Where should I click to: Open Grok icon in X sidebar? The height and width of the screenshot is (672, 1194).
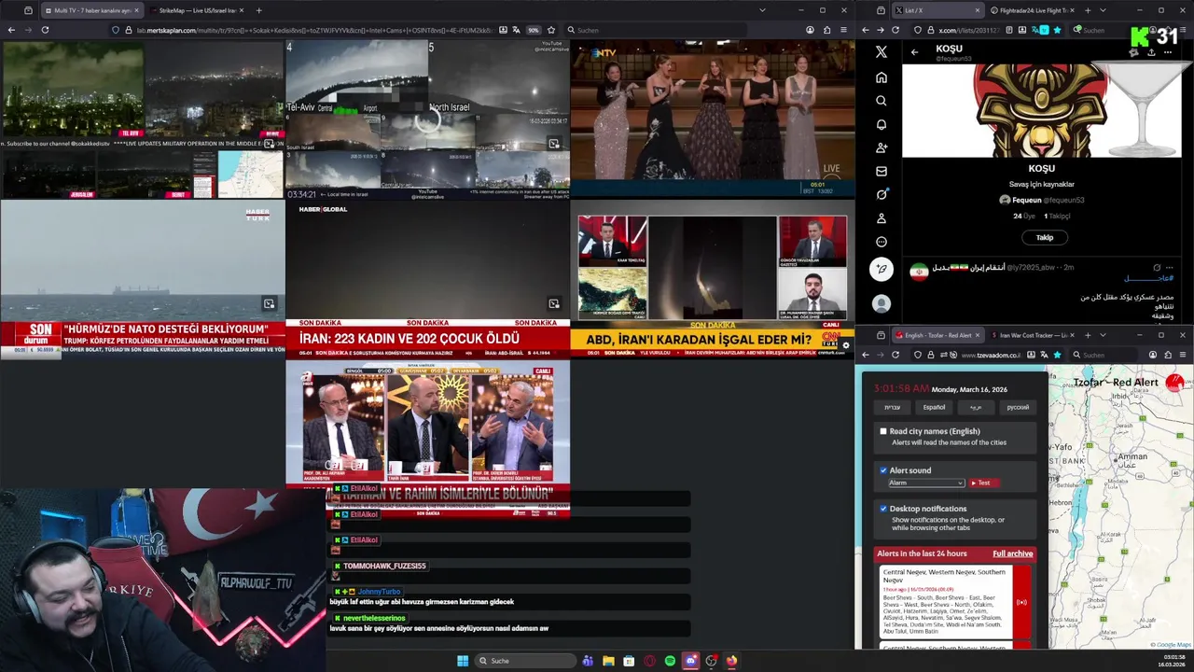coord(882,194)
